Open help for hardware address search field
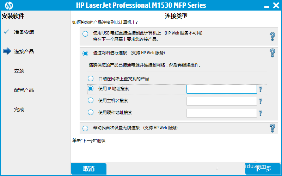 tap(260, 113)
